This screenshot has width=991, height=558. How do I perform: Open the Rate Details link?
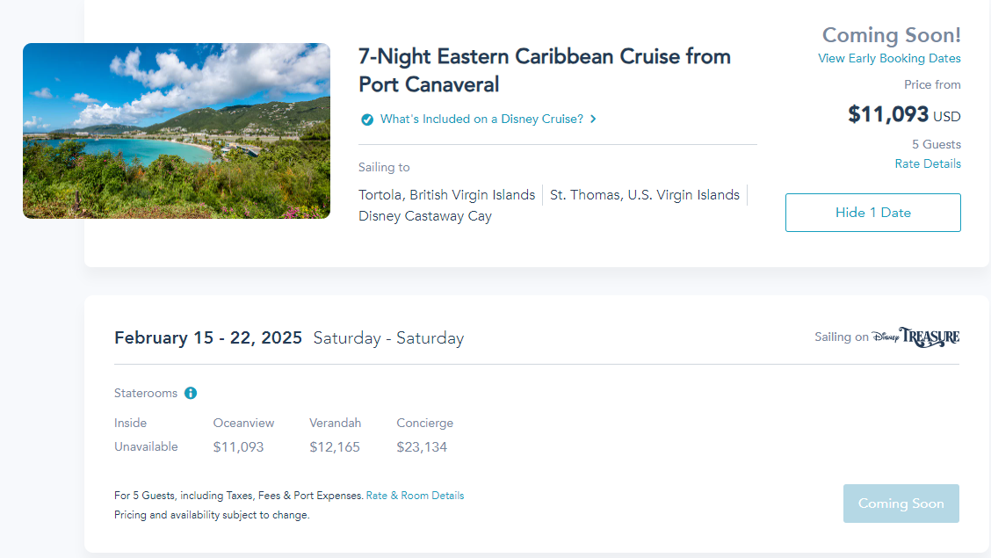coord(928,163)
